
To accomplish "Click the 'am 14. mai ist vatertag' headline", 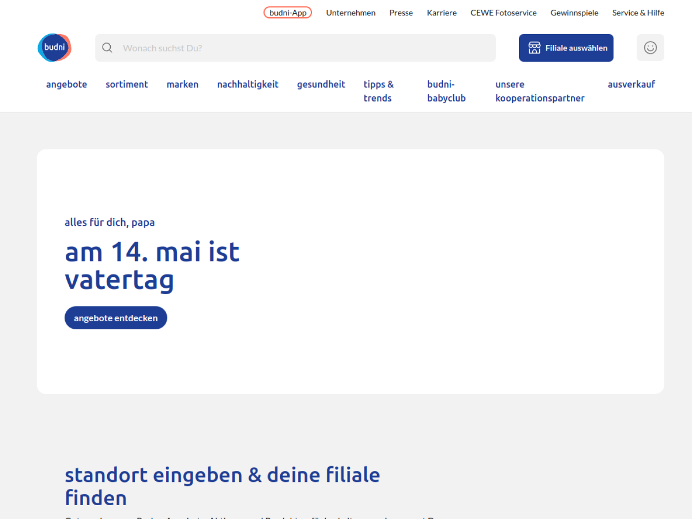I will pyautogui.click(x=152, y=266).
